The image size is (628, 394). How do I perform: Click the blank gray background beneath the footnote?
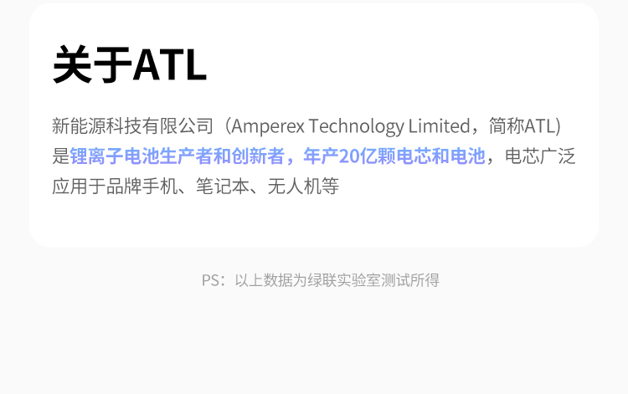(314, 340)
